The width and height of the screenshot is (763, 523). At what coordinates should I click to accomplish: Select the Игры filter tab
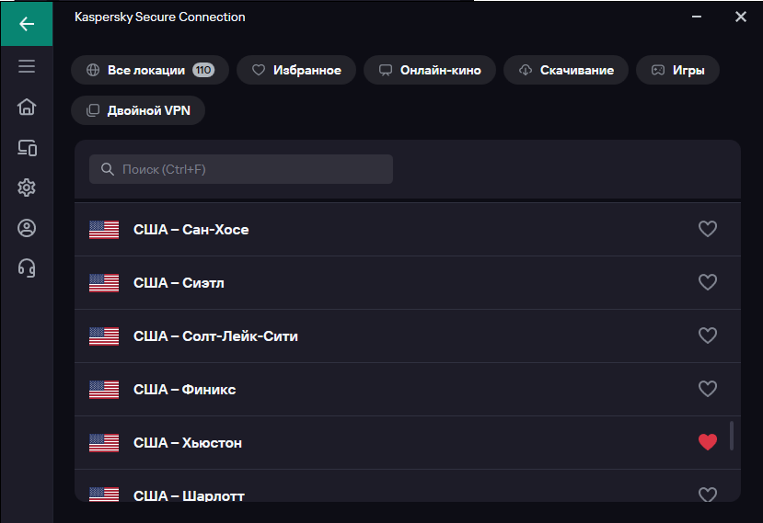tap(677, 70)
